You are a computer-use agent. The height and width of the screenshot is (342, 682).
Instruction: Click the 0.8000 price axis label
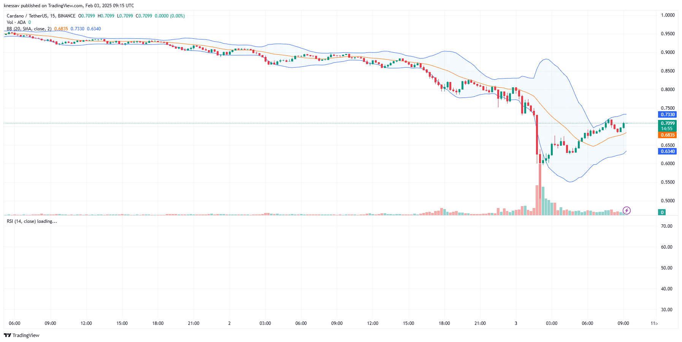click(x=668, y=90)
